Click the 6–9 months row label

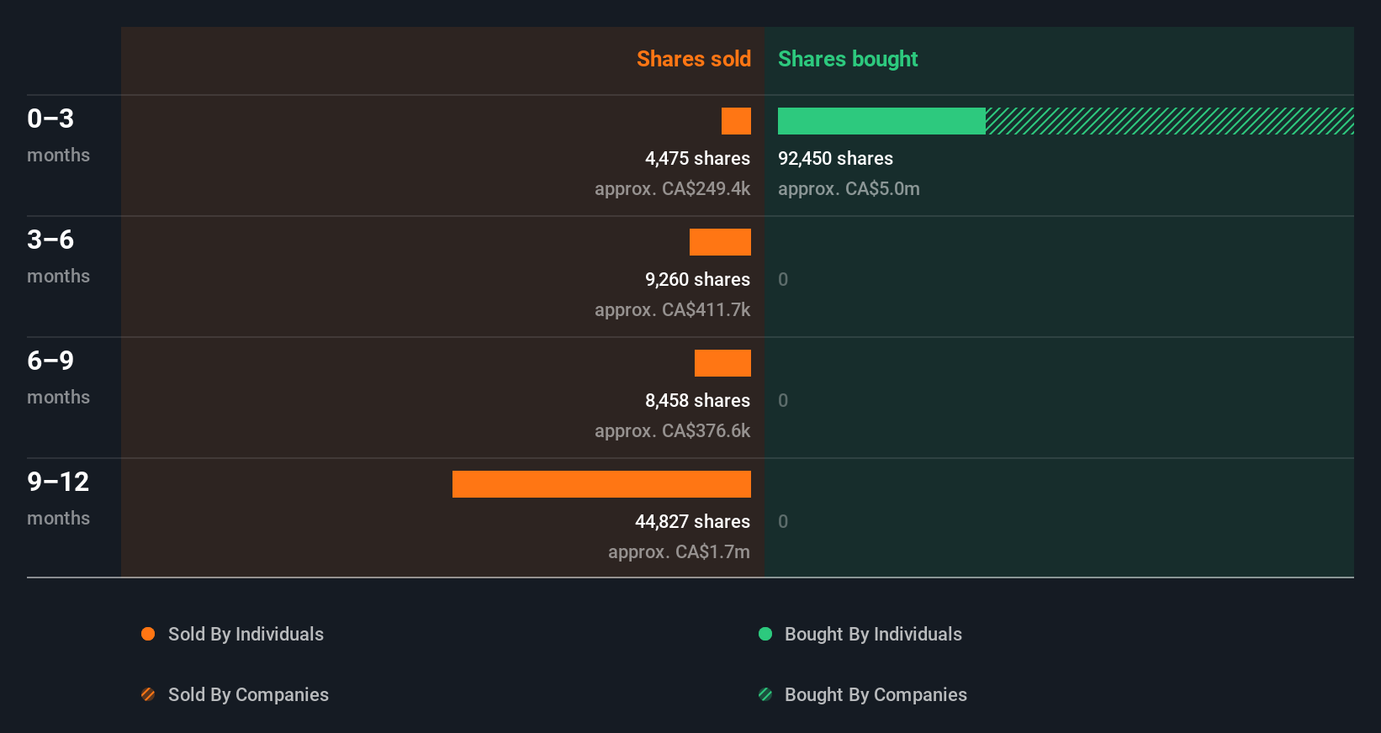pyautogui.click(x=58, y=377)
